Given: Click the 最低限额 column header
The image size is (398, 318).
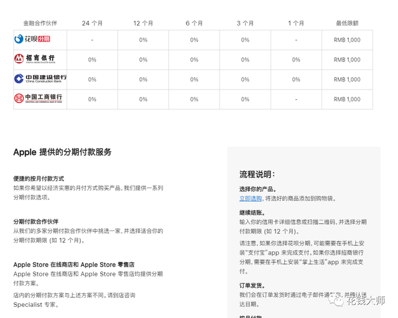Looking at the screenshot, I should (x=347, y=23).
